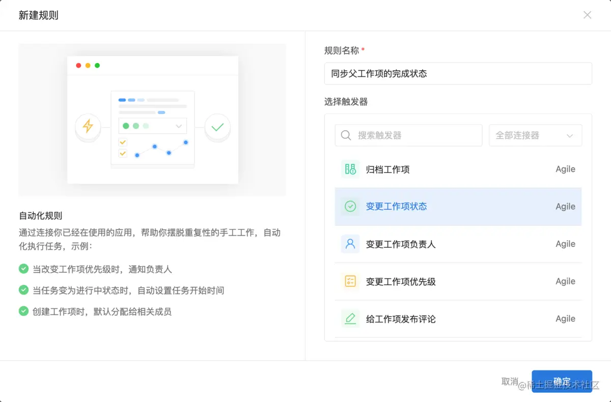This screenshot has height=402, width=611.
Task: Click the lightning bolt illustration icon
Action: [x=88, y=126]
